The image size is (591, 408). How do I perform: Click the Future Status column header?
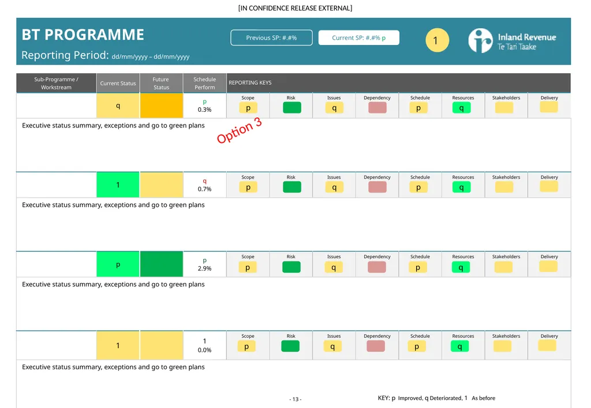click(162, 83)
